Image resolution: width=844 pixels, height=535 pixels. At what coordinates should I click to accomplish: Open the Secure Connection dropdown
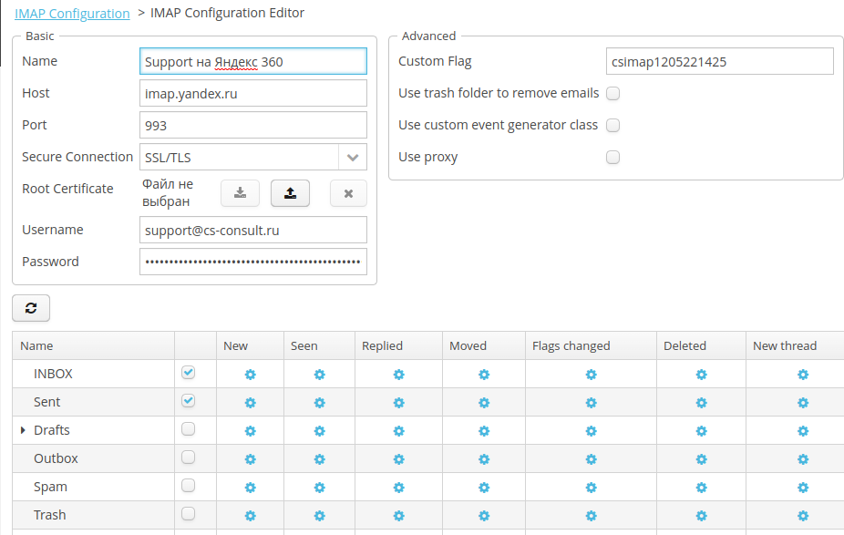click(353, 157)
